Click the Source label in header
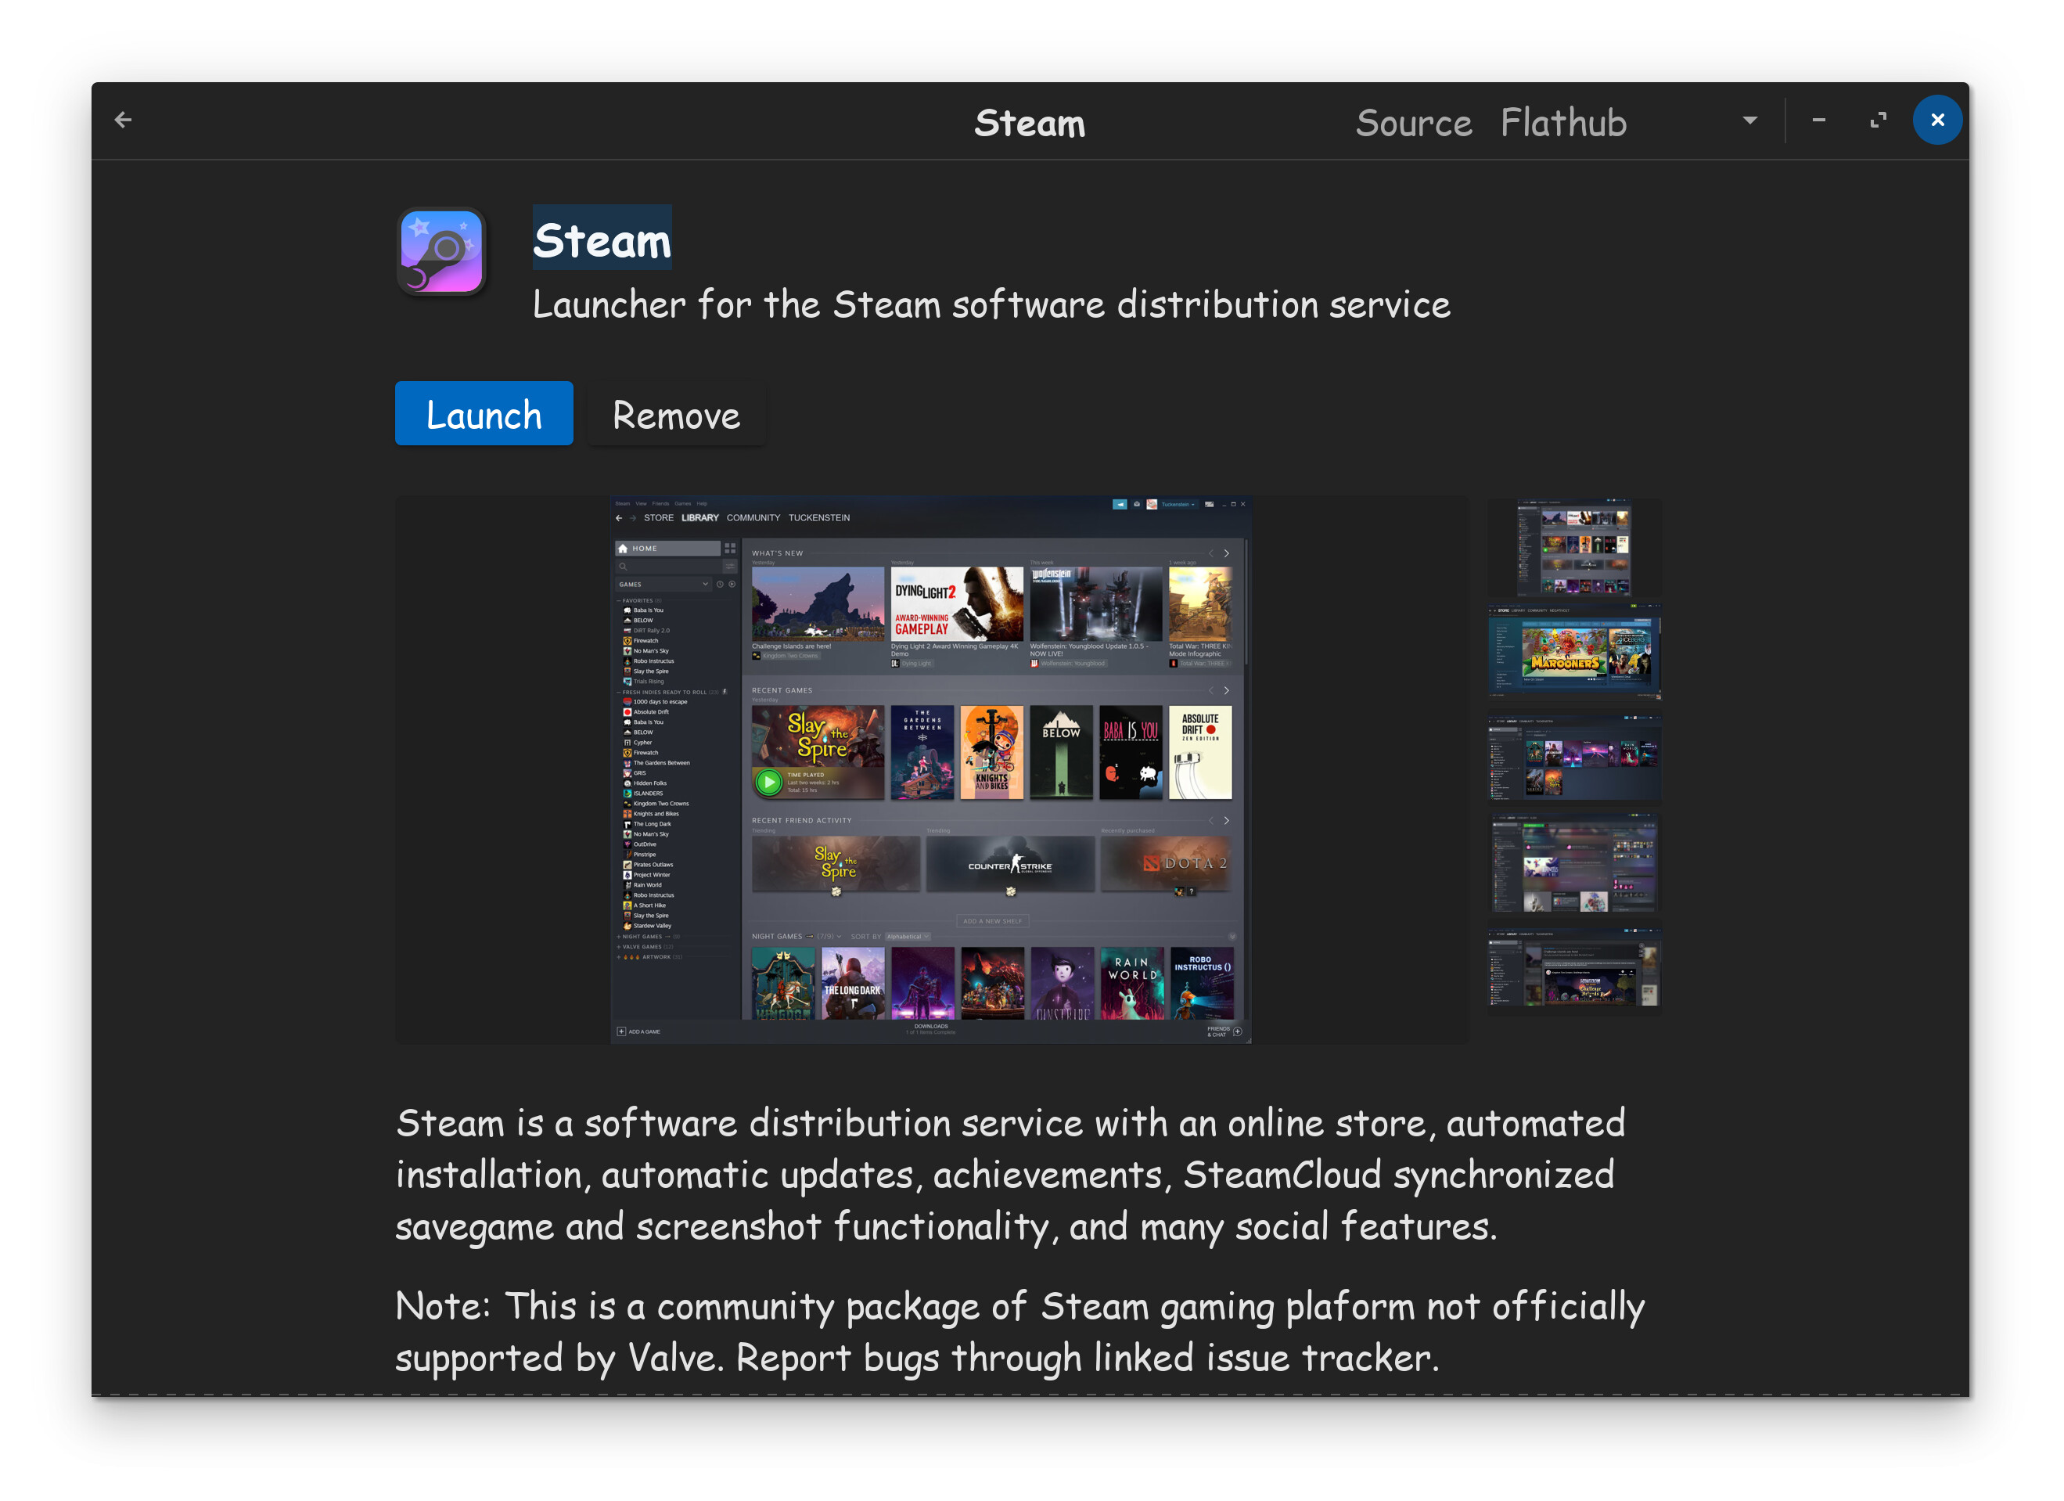The image size is (2064, 1501). tap(1413, 123)
